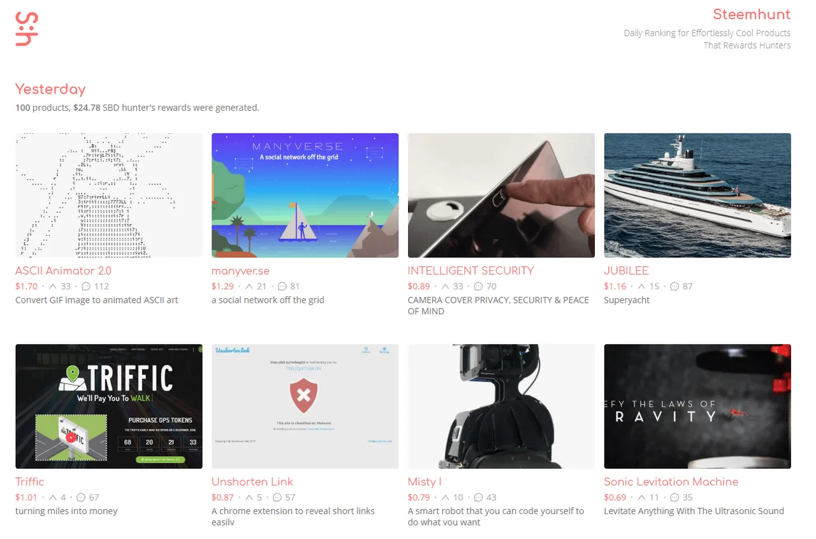The height and width of the screenshot is (539, 816).
Task: Open comments bubble icon for manyver.se
Action: [x=282, y=287]
